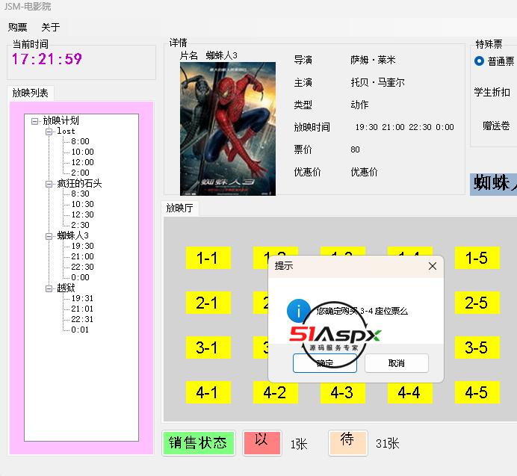Screen dimensions: 517x476
Task: Pick seat 1-5
Action: click(477, 258)
